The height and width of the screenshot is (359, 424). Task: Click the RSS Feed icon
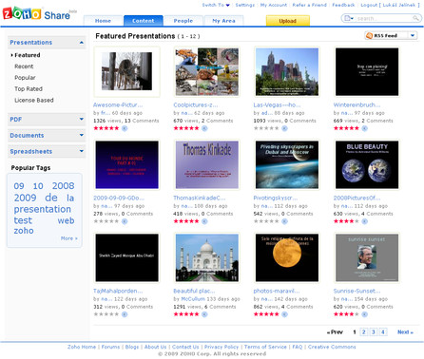(x=369, y=36)
